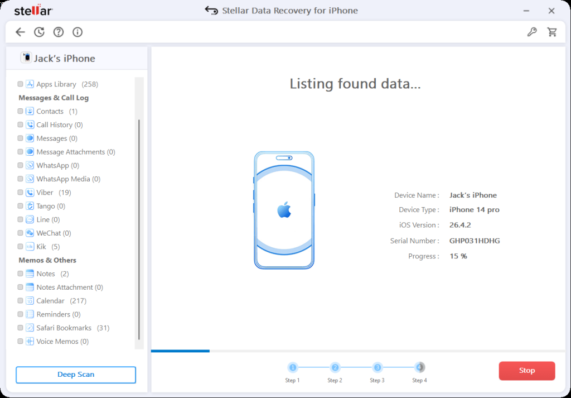The height and width of the screenshot is (398, 571).
Task: Click the iPhone illustration graphic
Action: [284, 210]
